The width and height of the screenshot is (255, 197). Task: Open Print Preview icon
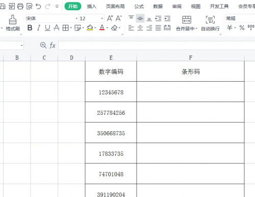point(30,7)
